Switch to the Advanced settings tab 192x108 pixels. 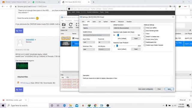[121, 22]
